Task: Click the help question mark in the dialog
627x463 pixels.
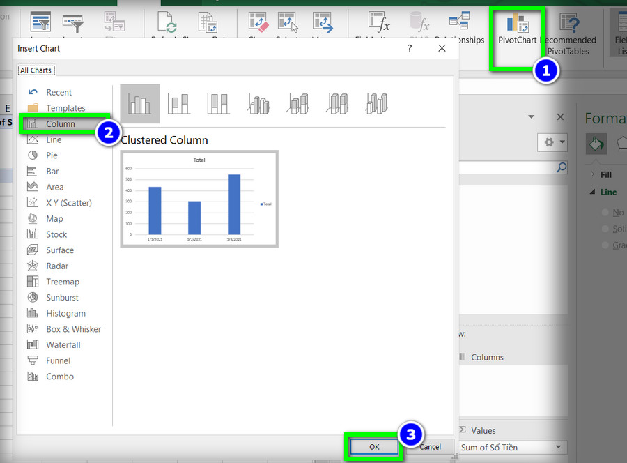Action: (x=410, y=48)
